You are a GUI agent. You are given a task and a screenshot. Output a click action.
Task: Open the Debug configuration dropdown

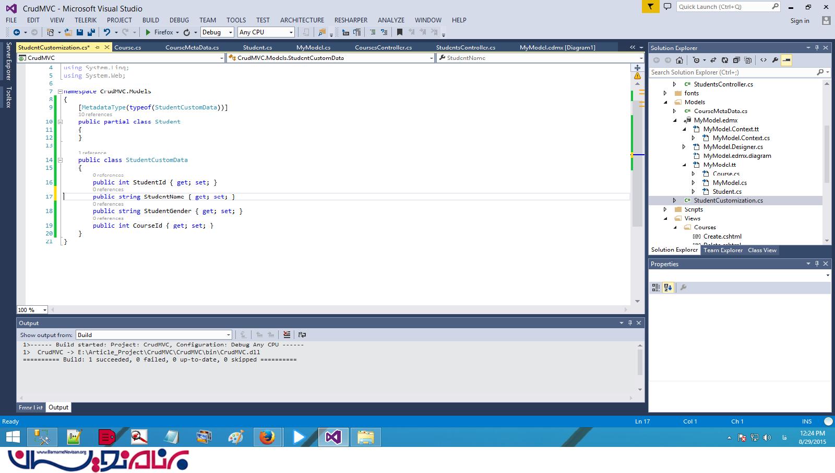230,32
